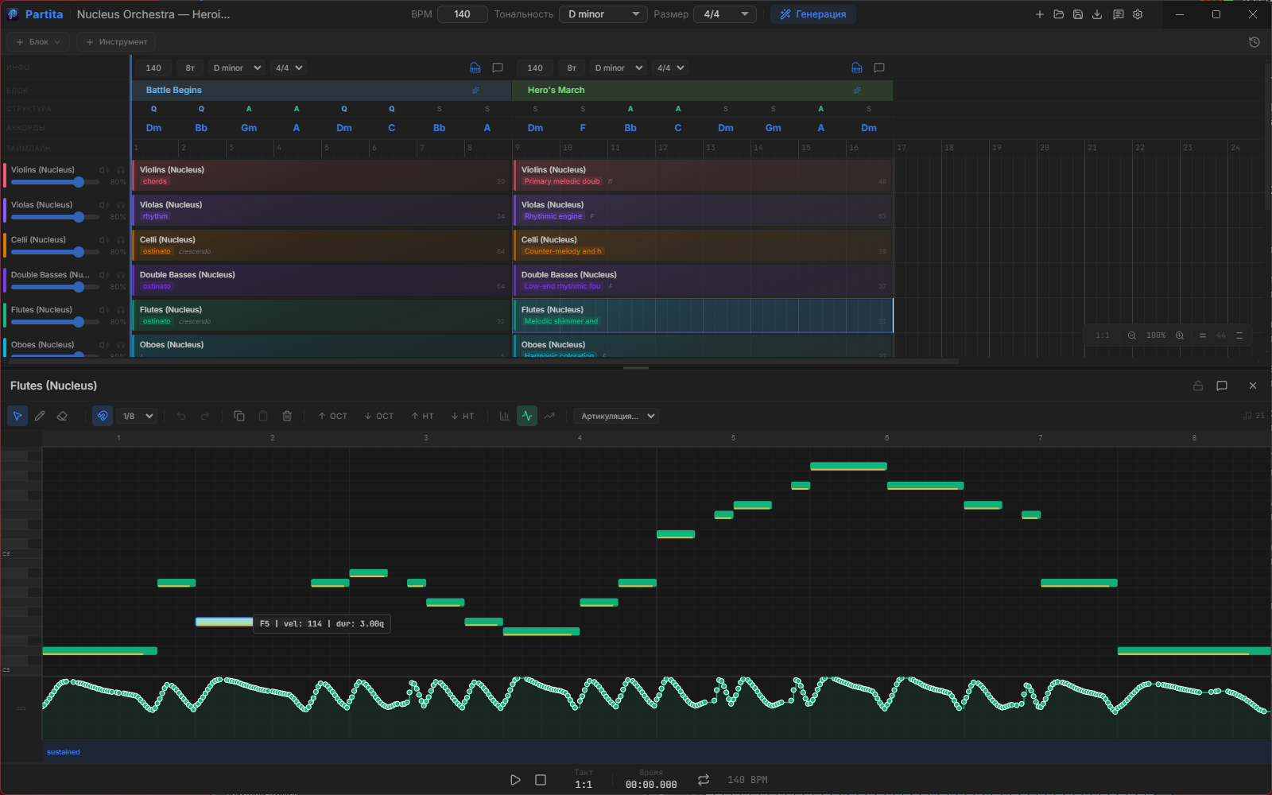Open the Артикуляция dropdown
Viewport: 1272px width, 795px height.
point(618,416)
